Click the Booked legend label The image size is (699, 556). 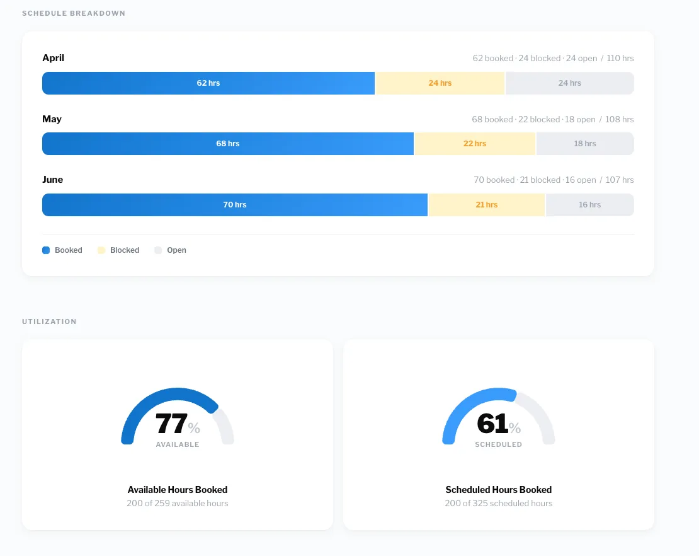click(69, 250)
